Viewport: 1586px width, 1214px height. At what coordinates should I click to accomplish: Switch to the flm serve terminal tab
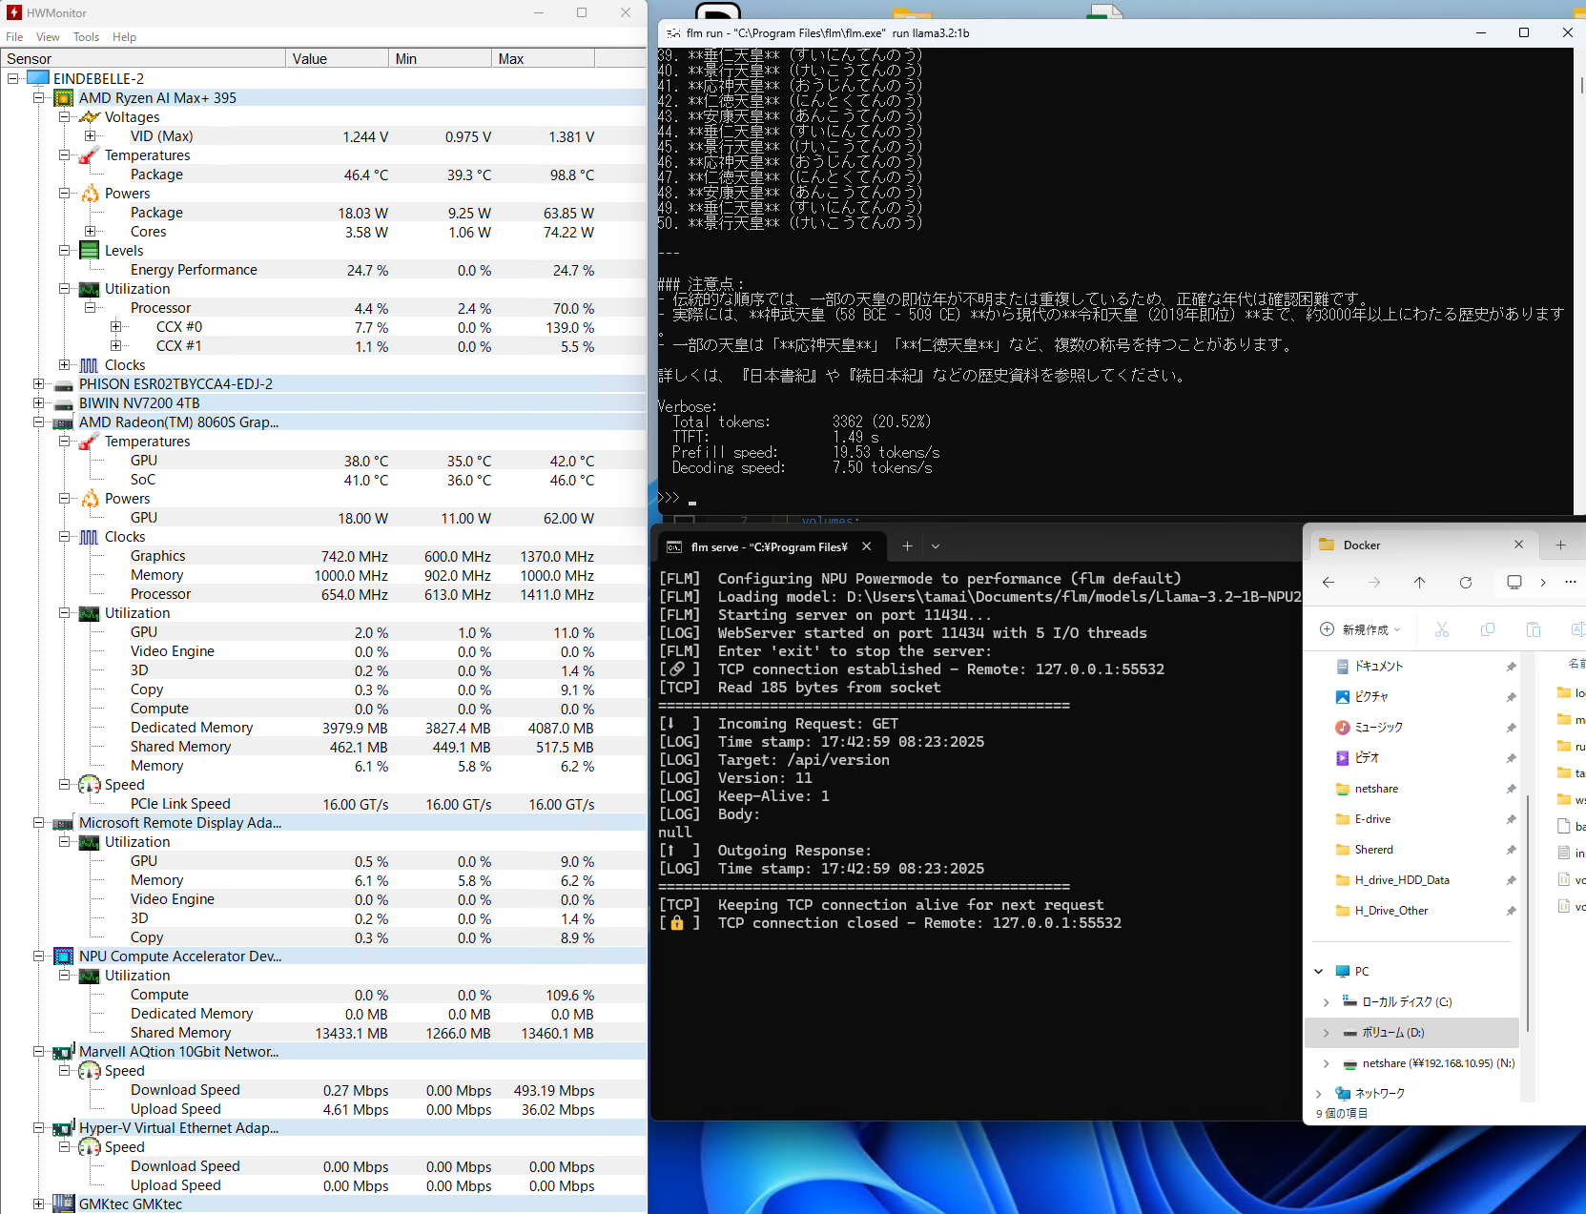tap(770, 546)
